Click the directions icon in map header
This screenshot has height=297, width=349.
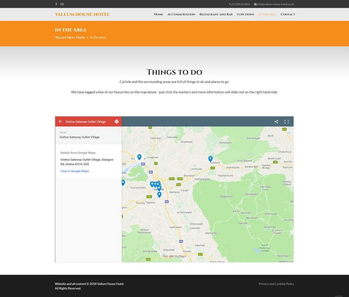117,121
